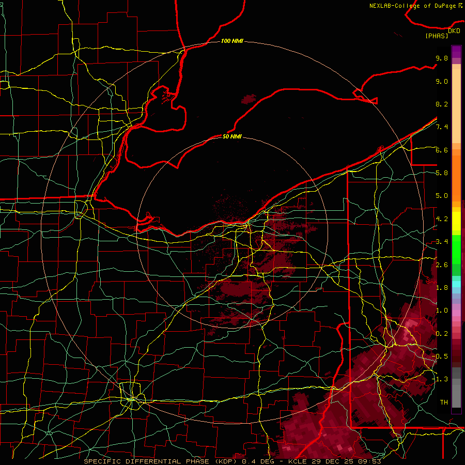Click the 9.8 scale value

[442, 58]
